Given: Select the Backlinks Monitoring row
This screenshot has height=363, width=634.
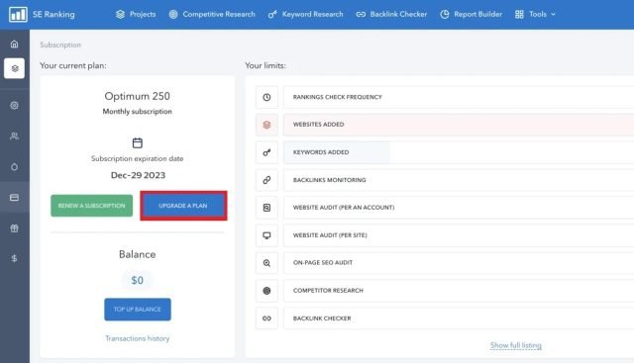Looking at the screenshot, I should (459, 180).
